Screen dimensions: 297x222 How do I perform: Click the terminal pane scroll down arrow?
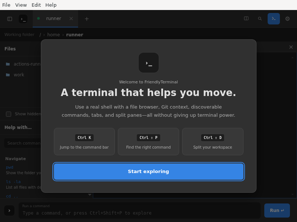tap(293, 194)
